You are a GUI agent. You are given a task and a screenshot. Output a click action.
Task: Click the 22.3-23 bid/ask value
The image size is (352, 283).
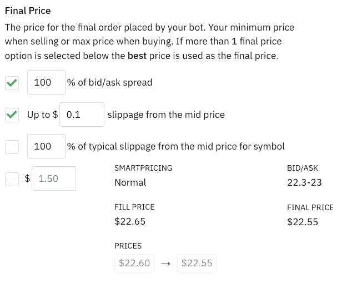click(x=304, y=182)
